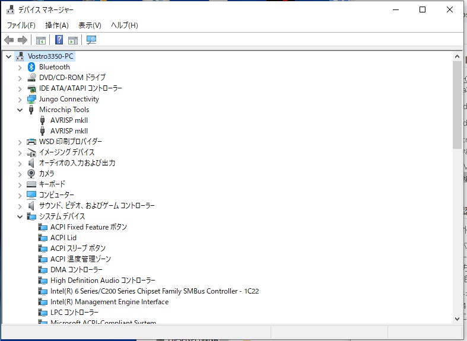Select Intel(R) SMBus Controller - 1C22 entry
Screen dimensions: 467x341
pyautogui.click(x=154, y=291)
